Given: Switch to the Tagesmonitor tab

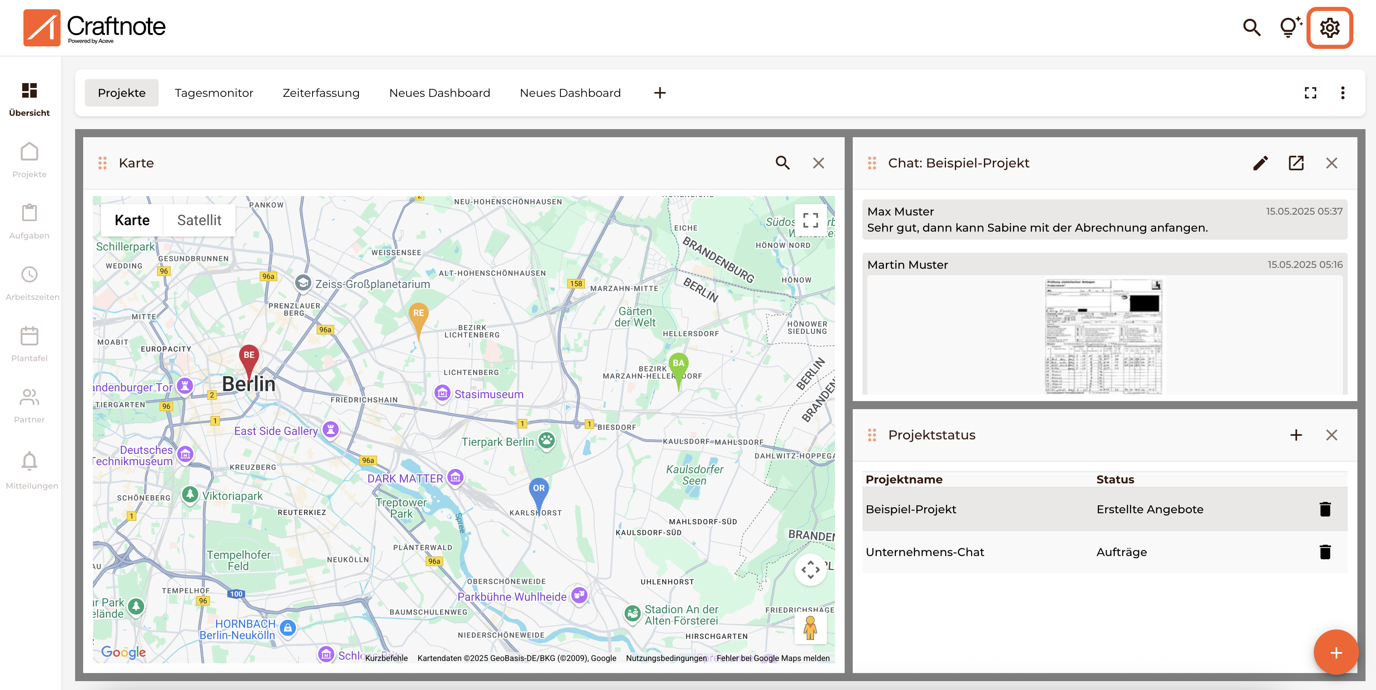Looking at the screenshot, I should point(214,93).
